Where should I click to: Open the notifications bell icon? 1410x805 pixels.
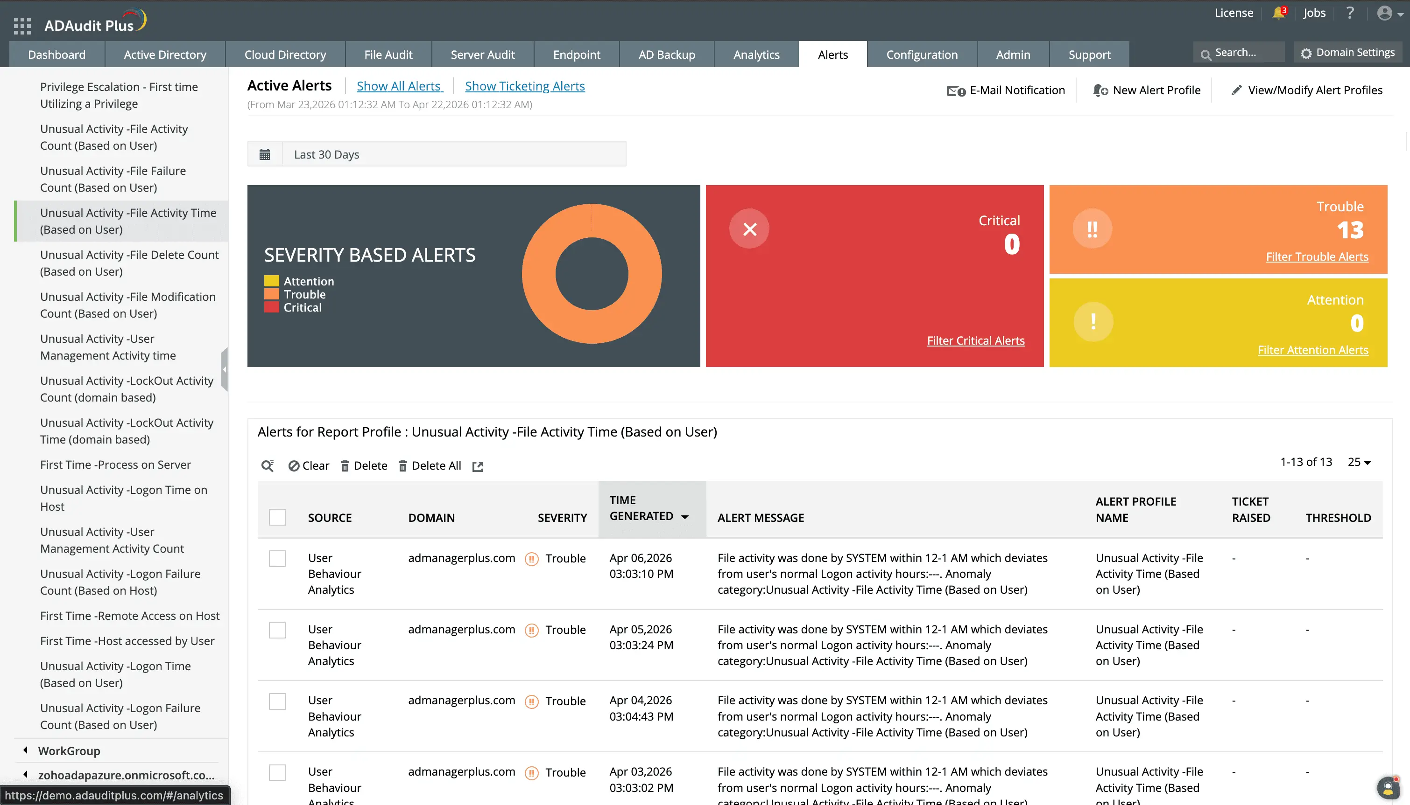[x=1278, y=13]
